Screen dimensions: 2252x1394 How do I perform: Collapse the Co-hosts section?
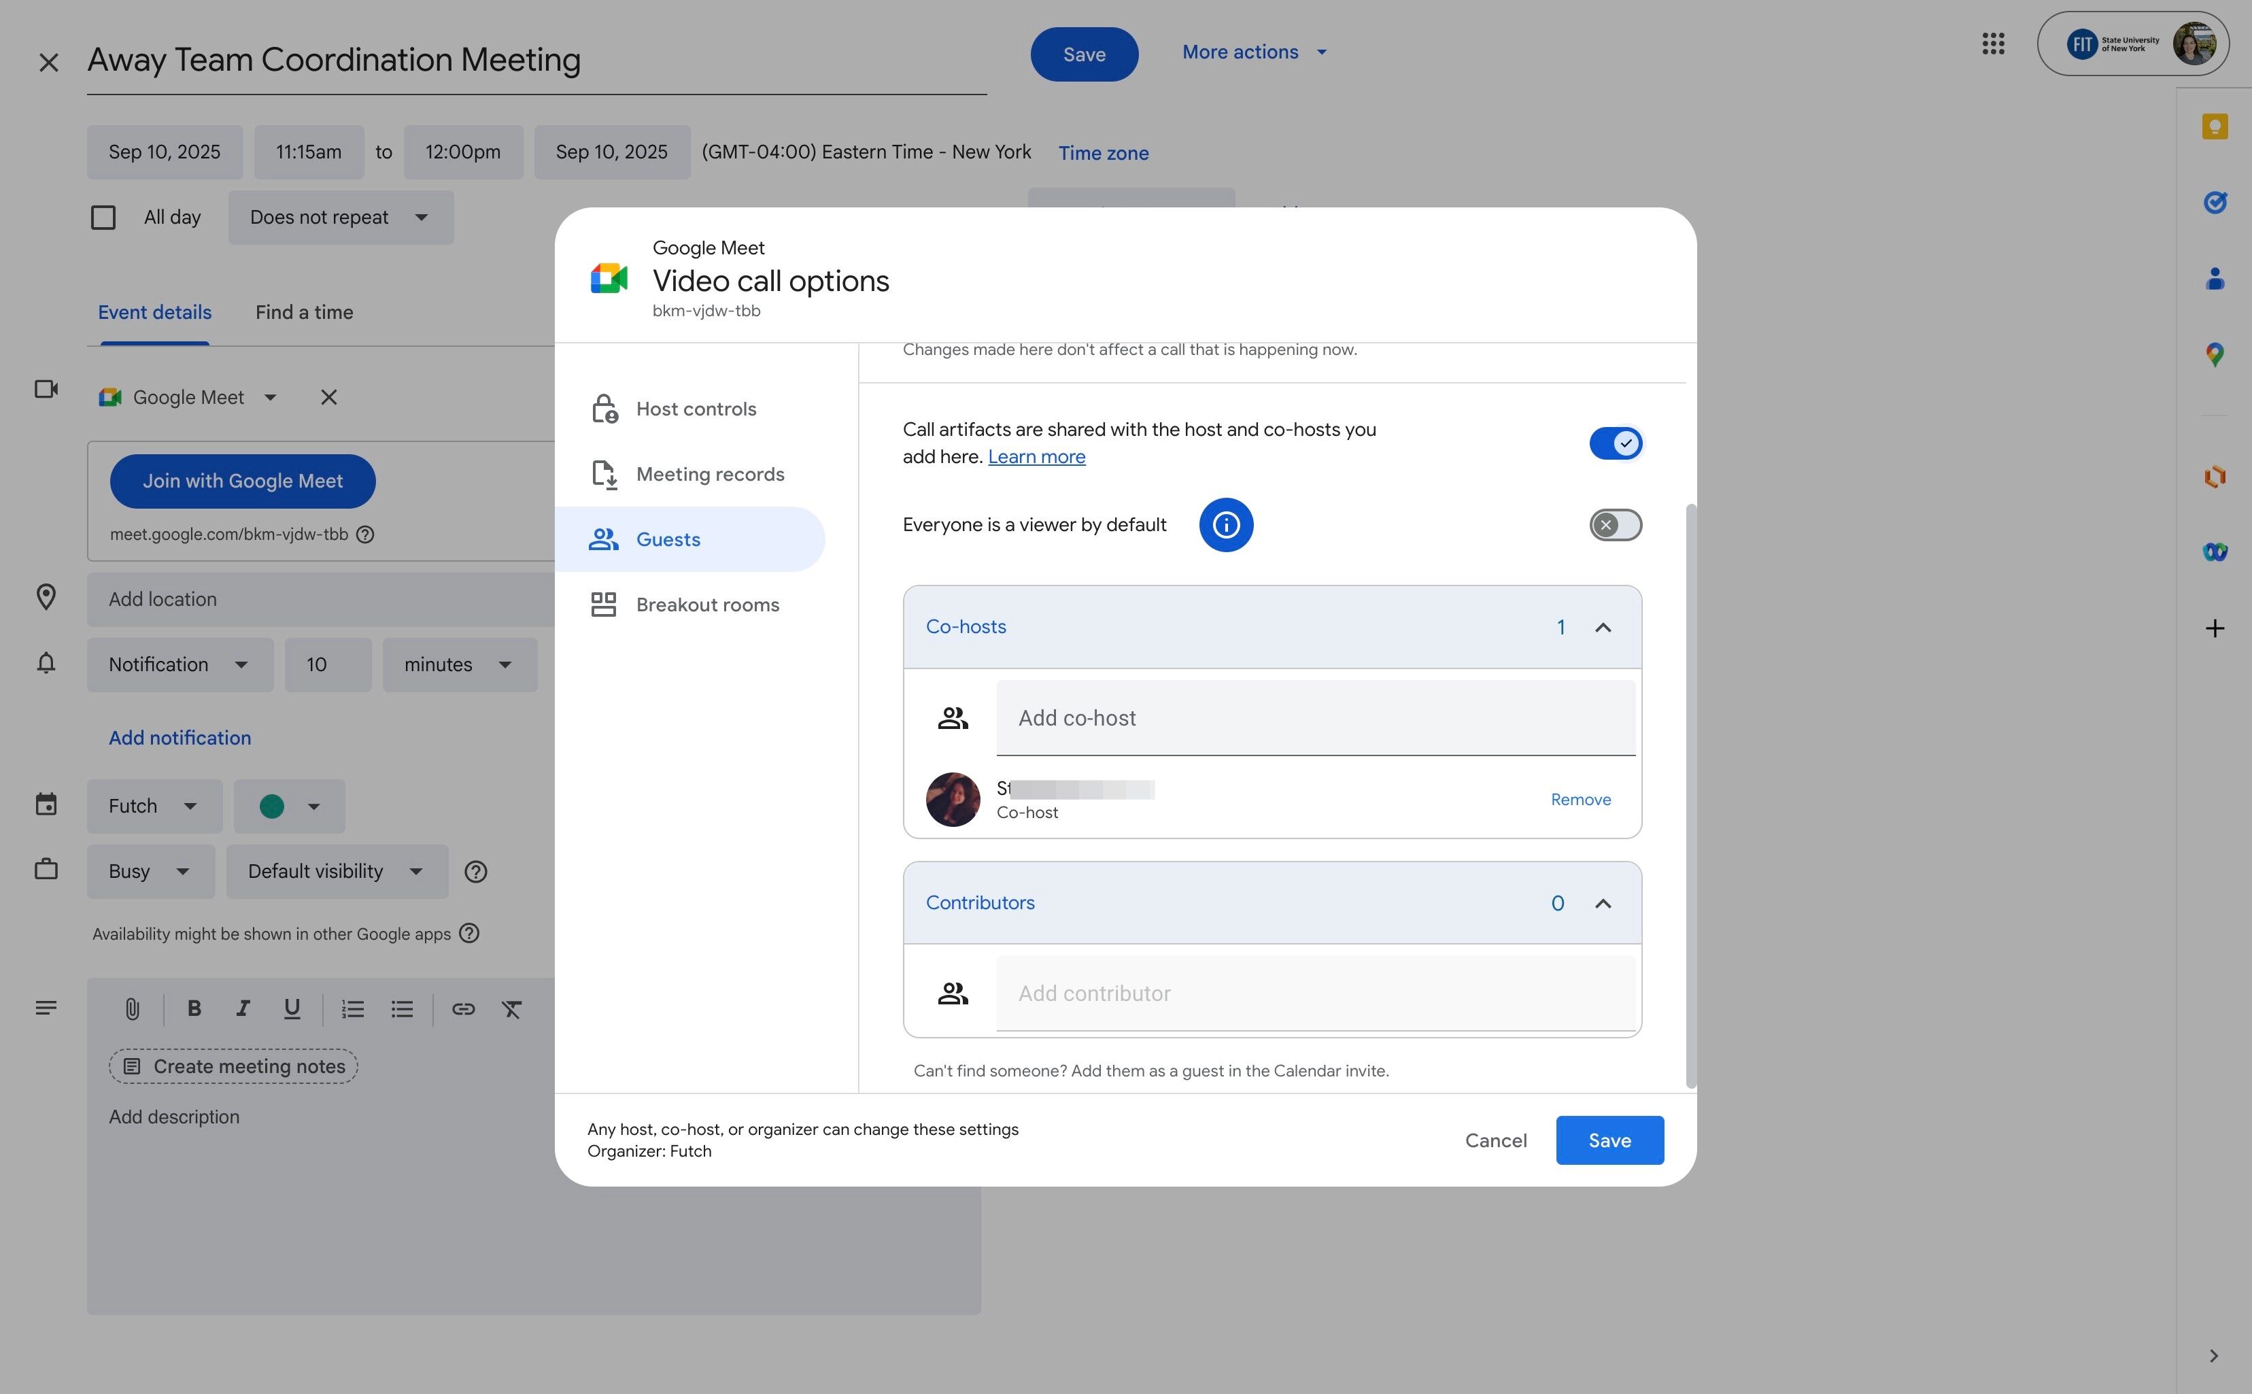click(1604, 627)
